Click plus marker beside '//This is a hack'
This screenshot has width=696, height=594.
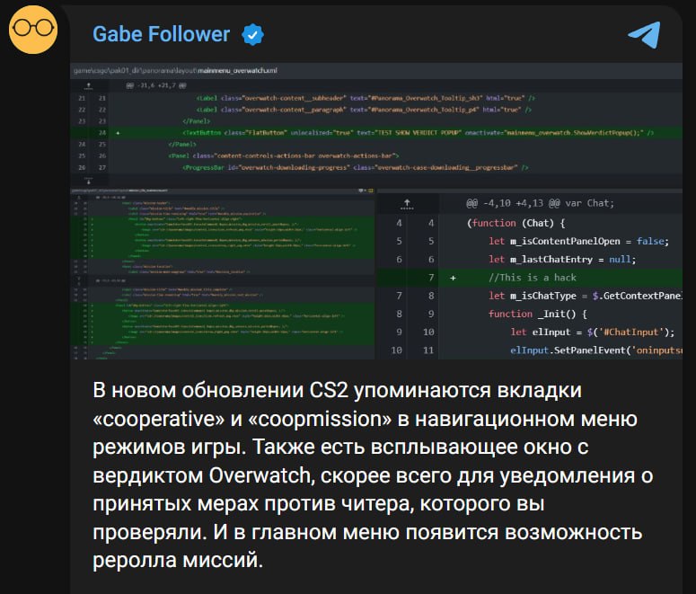453,278
